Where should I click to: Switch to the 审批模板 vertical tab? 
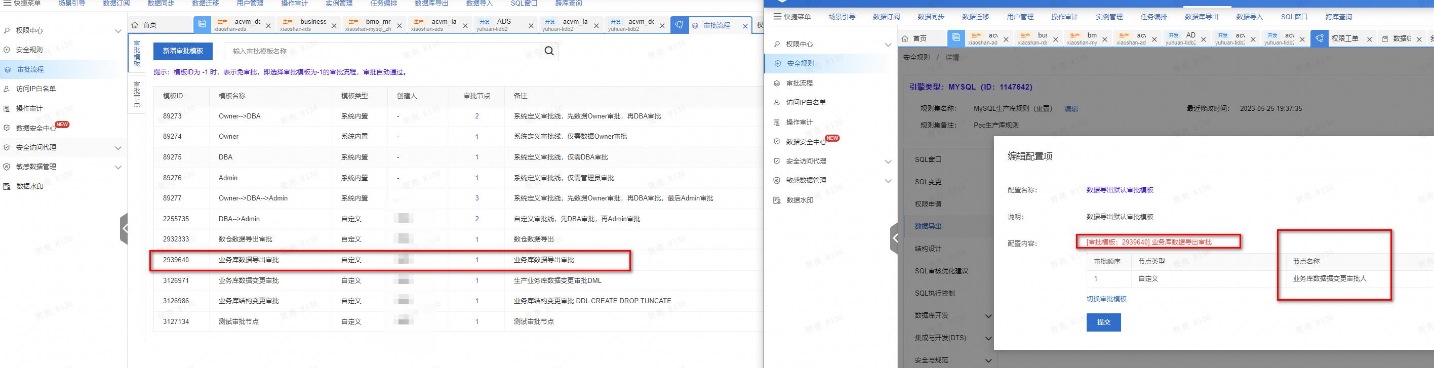(x=137, y=54)
